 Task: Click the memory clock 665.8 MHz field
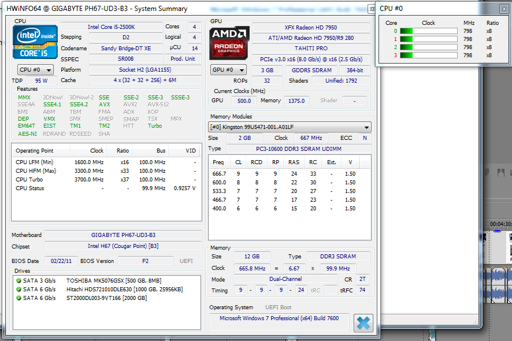coord(252,269)
